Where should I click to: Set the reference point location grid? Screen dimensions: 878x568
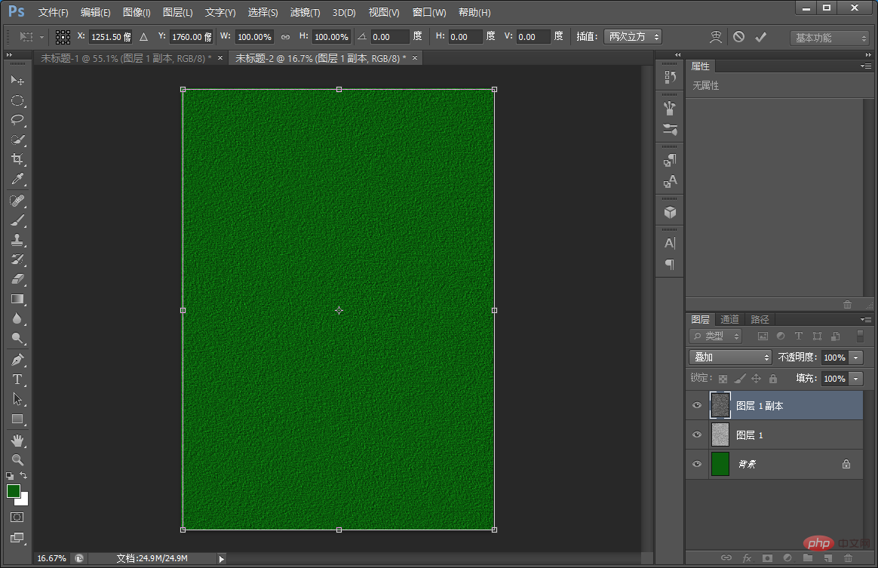pos(63,37)
